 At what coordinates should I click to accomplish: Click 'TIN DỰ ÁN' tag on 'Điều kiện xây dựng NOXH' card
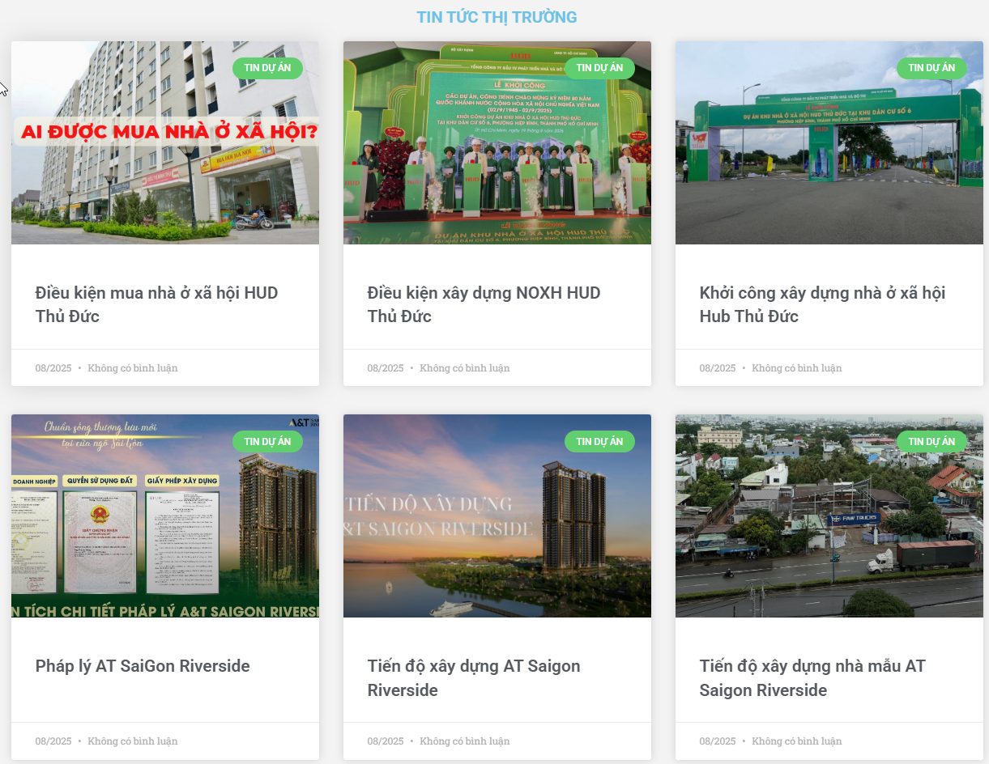[x=599, y=68]
